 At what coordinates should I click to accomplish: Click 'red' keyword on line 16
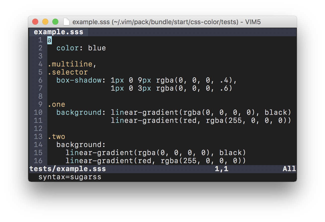pos(145,161)
